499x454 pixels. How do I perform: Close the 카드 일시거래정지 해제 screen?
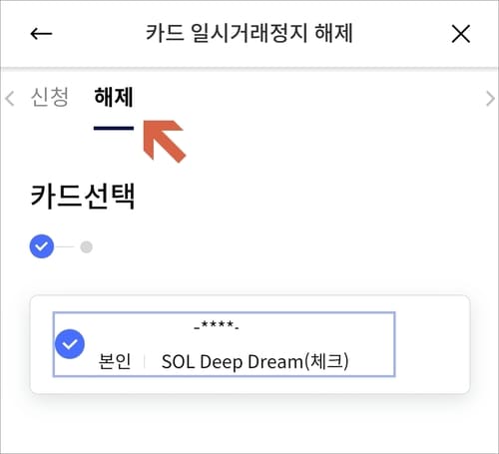click(461, 34)
